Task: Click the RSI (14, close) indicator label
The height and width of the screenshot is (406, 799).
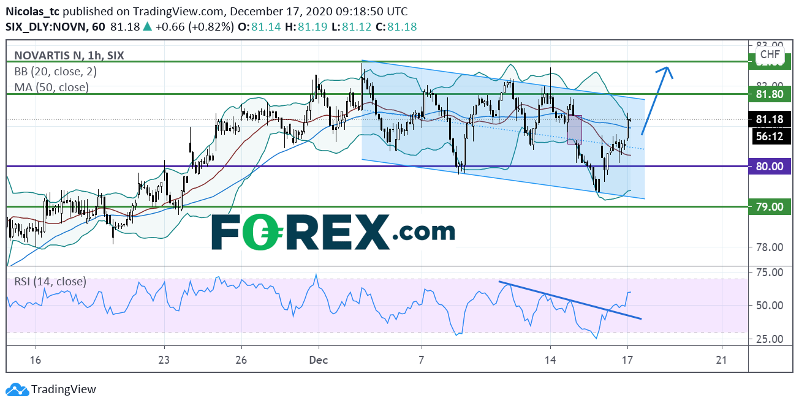Action: 50,282
